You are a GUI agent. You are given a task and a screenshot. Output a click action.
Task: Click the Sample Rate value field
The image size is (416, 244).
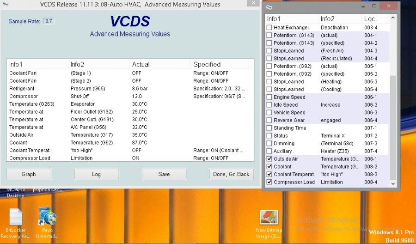(49, 21)
